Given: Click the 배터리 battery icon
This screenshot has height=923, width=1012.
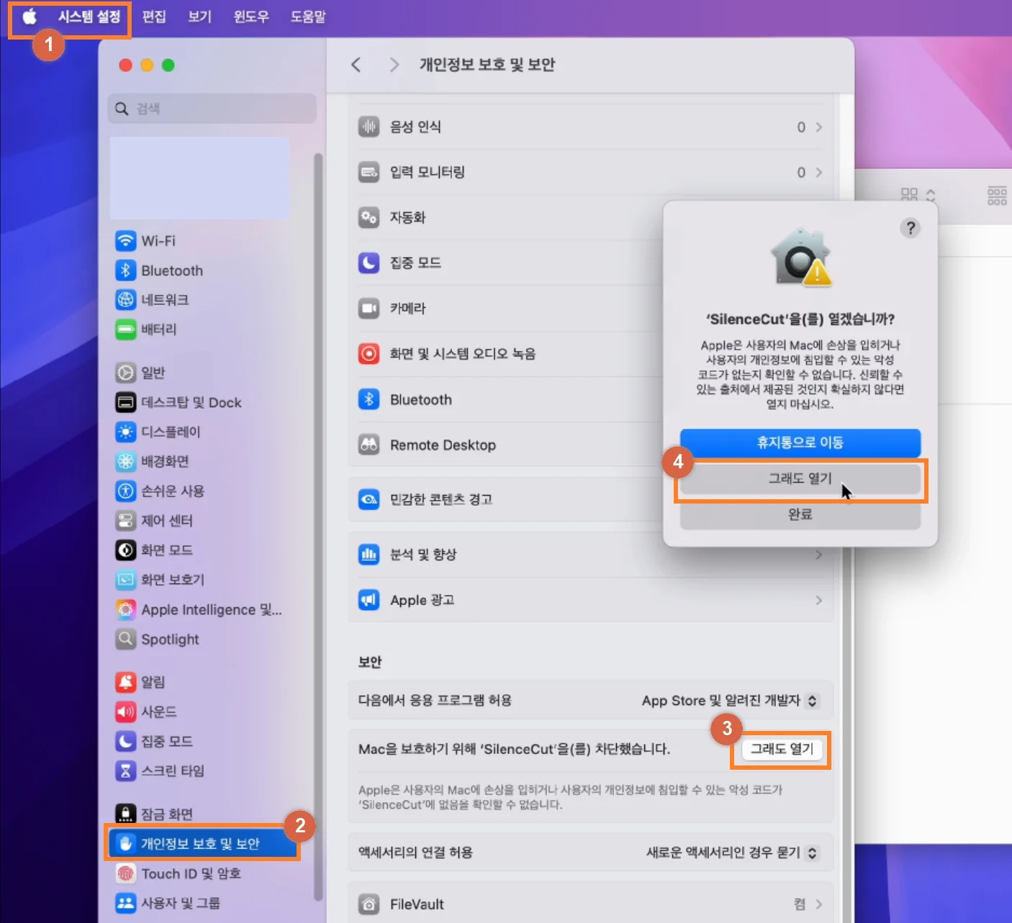Looking at the screenshot, I should [126, 329].
